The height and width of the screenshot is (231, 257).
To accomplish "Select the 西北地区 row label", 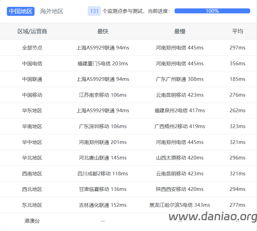I will click(32, 189).
